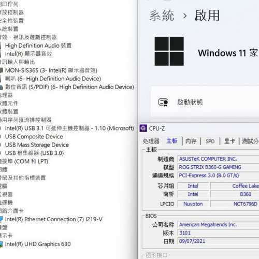Image resolution: width=259 pixels, height=259 pixels.
Task: Select Intel(R) UHD Graphics 630 entry
Action: click(x=38, y=244)
